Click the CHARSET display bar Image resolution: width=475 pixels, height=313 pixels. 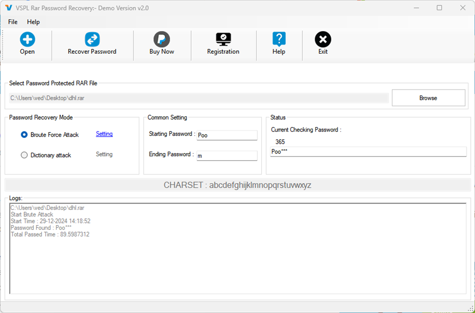[237, 185]
